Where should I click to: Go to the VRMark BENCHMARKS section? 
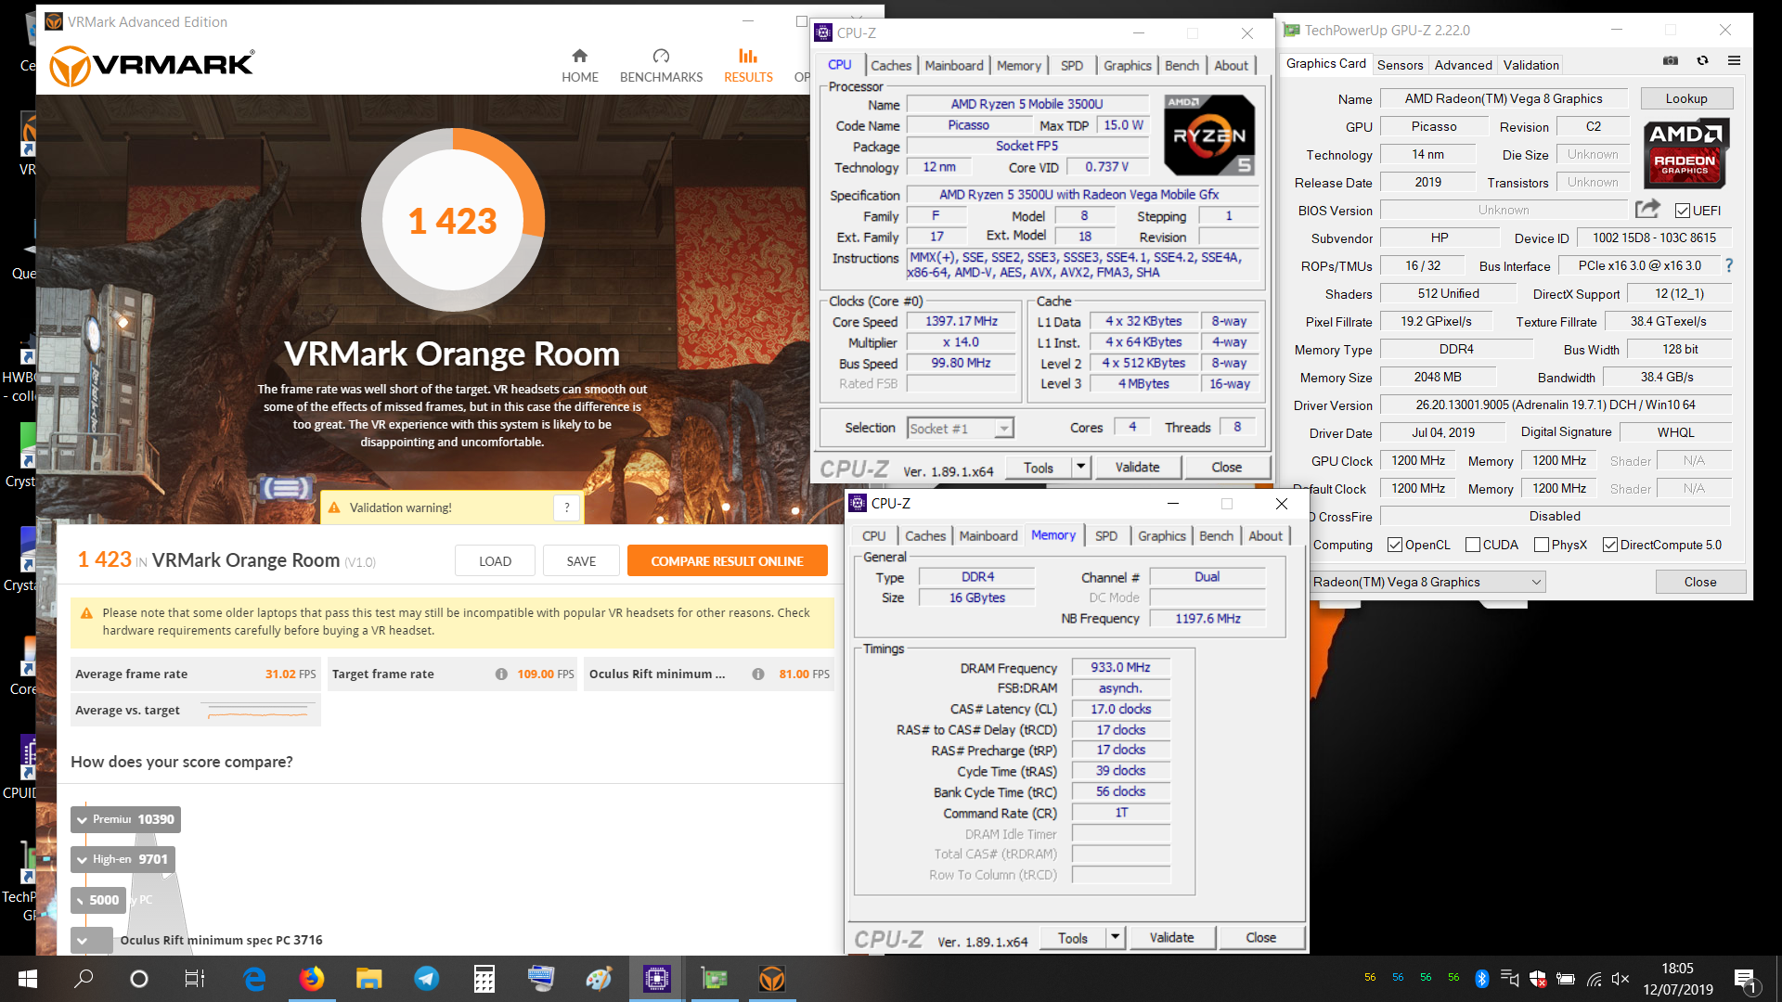661,66
